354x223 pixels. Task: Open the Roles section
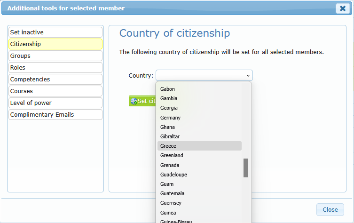[x=55, y=67]
